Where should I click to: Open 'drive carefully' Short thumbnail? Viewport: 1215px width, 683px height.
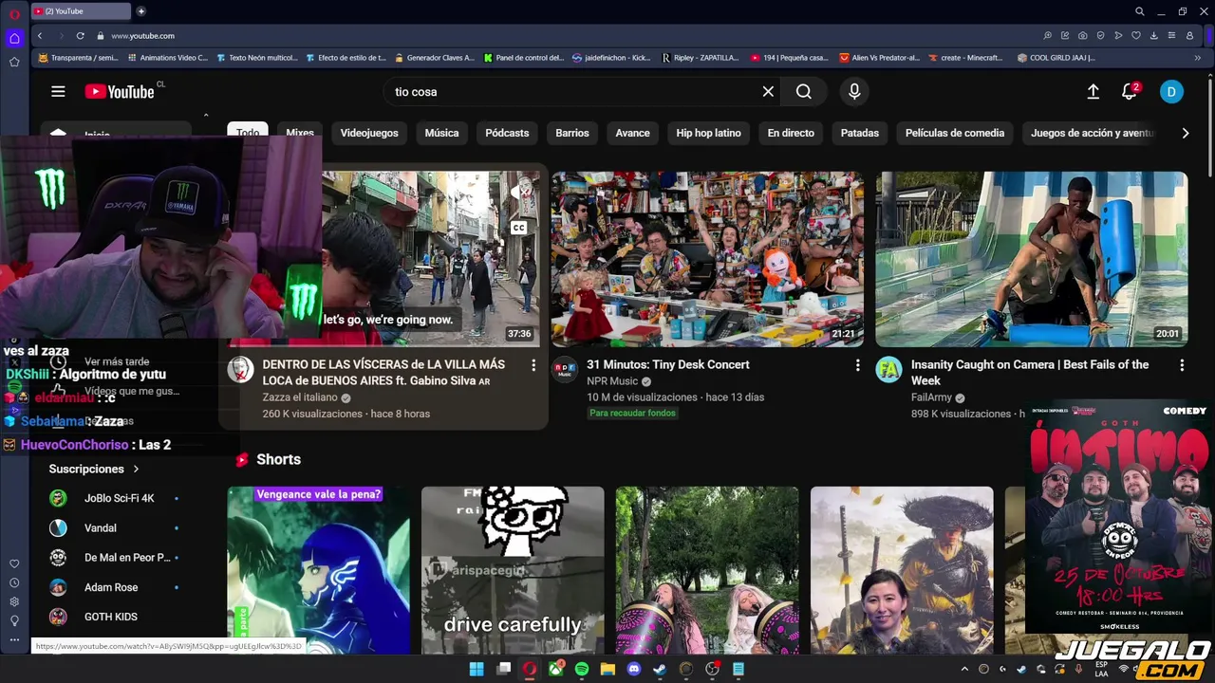pos(513,570)
